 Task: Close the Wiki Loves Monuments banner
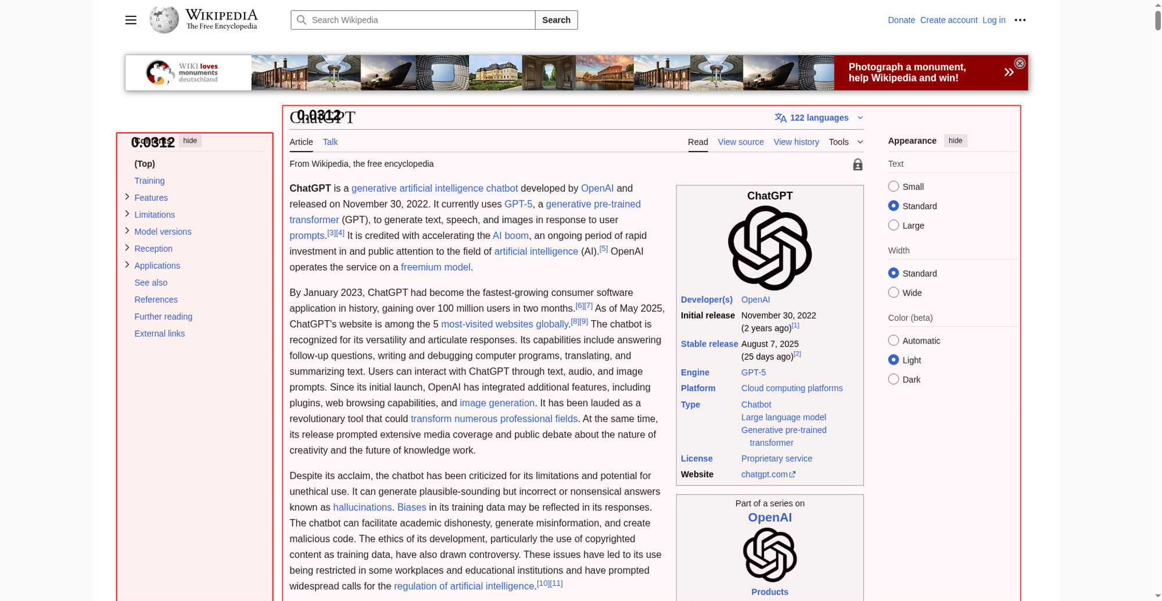tap(1019, 63)
